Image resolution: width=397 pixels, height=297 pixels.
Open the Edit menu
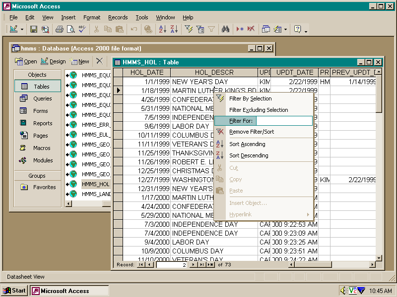coord(30,17)
